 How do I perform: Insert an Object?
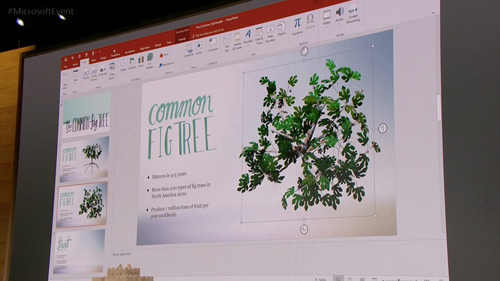(x=281, y=28)
